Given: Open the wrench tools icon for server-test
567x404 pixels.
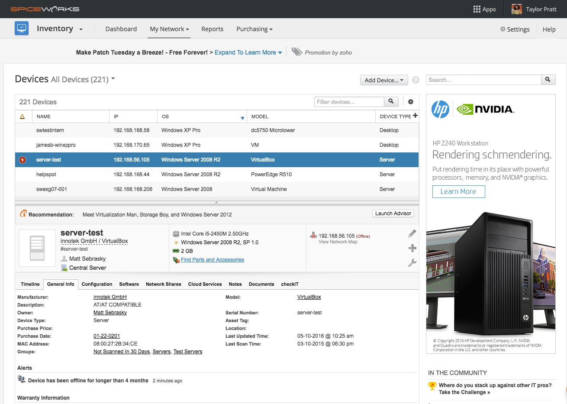Looking at the screenshot, I should tap(412, 262).
